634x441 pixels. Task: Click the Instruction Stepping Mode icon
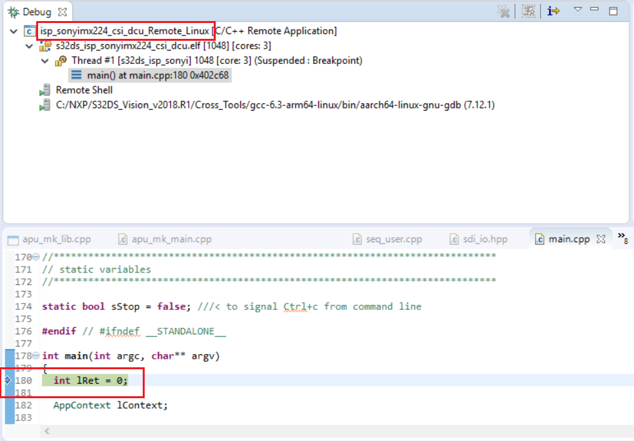(553, 11)
